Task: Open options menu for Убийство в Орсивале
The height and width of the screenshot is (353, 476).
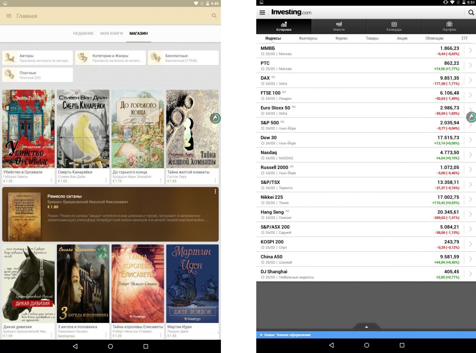Action: coord(51,180)
